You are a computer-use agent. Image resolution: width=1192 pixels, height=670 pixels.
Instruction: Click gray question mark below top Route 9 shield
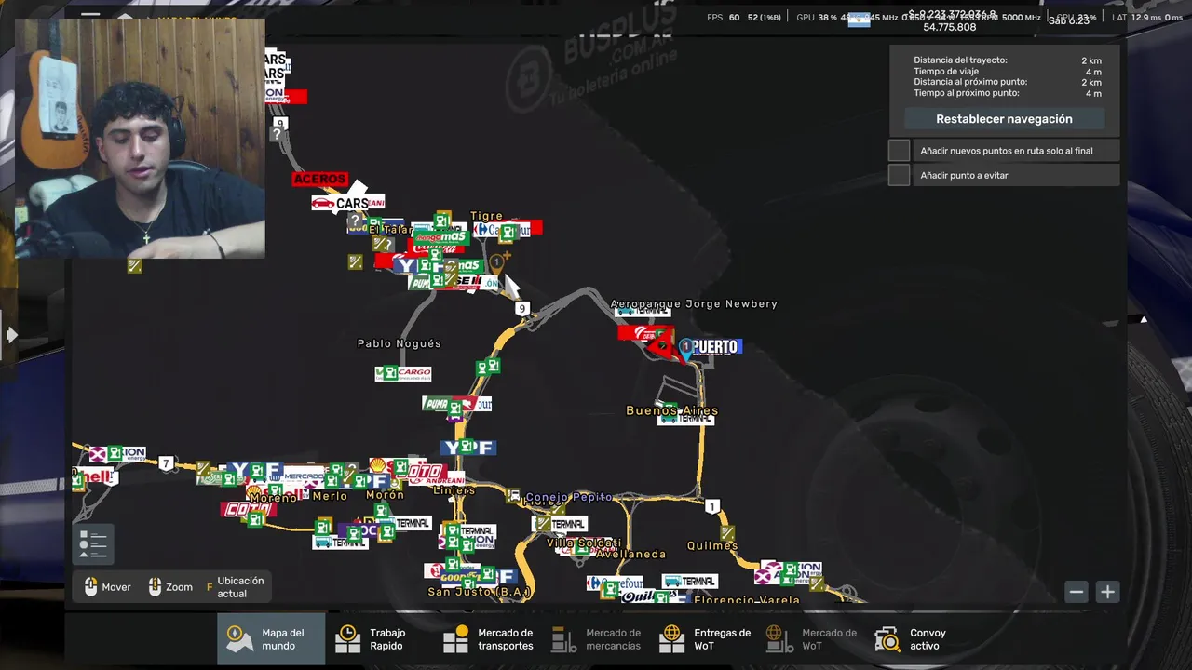tap(276, 134)
